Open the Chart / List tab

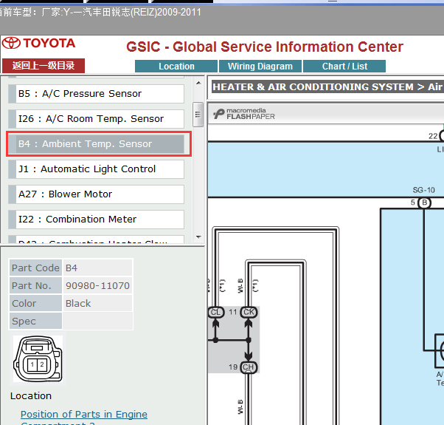coord(344,66)
